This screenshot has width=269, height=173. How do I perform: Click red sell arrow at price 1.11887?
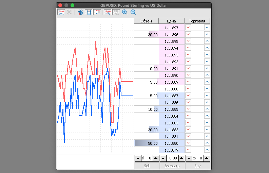(188, 96)
